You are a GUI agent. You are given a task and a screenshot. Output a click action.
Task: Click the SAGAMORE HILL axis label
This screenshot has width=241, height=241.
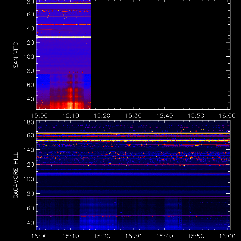[16, 175]
